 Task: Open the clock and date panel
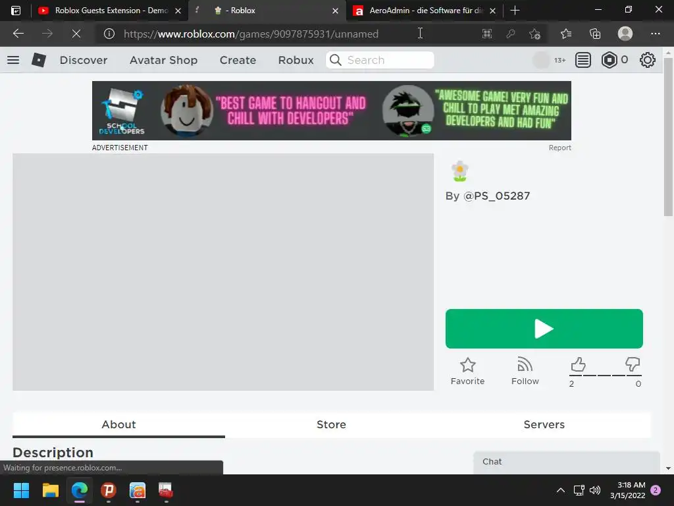tap(627, 490)
